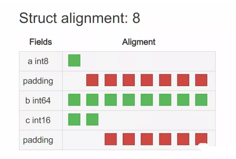Select the 'a int8' field label

[x=38, y=61]
